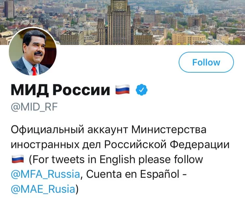Click the Russian flag emoji in the bio

[x=18, y=160]
